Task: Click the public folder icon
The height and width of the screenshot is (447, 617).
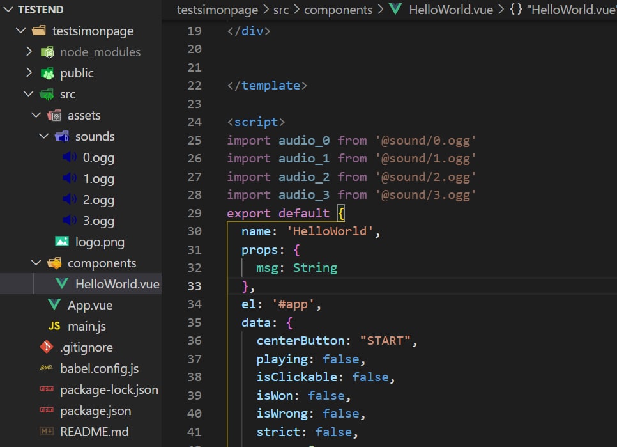Action: point(47,73)
